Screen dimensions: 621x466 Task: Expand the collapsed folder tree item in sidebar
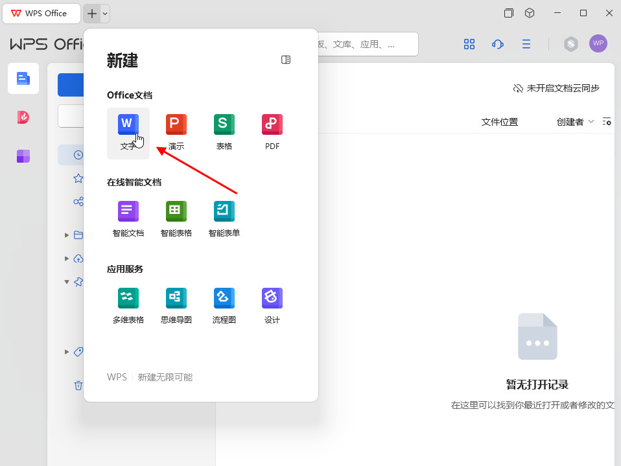tap(67, 235)
